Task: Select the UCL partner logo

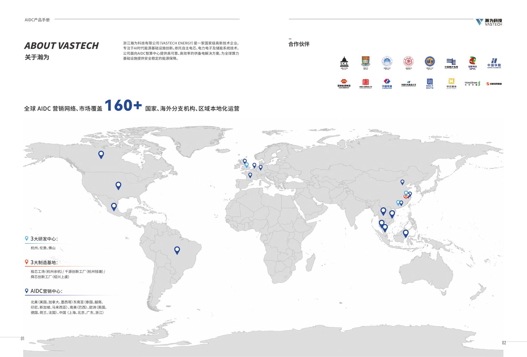Action: pos(344,63)
